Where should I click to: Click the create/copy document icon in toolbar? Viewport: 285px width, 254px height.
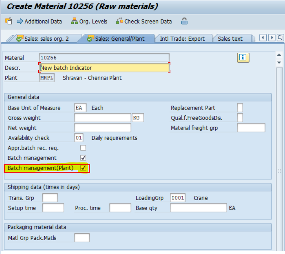pyautogui.click(x=9, y=21)
